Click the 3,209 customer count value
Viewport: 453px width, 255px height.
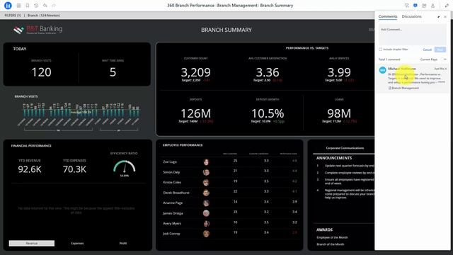[x=195, y=72]
